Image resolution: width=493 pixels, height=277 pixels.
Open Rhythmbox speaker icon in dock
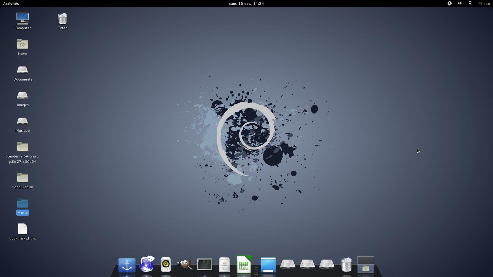166,264
